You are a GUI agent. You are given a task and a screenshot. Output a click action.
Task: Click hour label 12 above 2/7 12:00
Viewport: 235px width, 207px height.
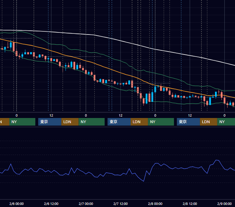click(121, 116)
